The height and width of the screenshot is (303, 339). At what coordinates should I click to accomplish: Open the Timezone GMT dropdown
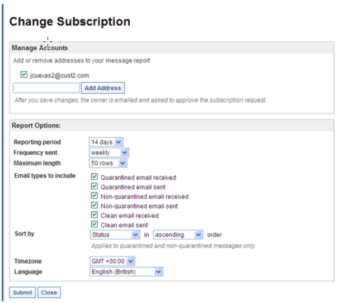pos(112,261)
